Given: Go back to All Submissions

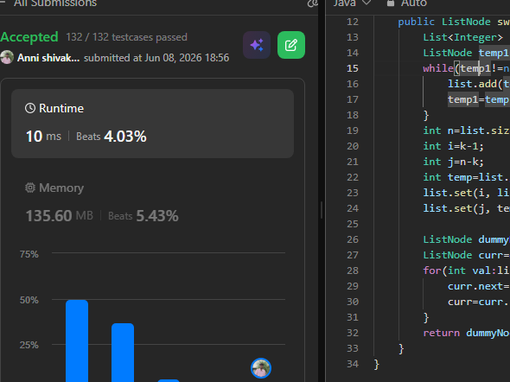Looking at the screenshot, I should (x=55, y=3).
